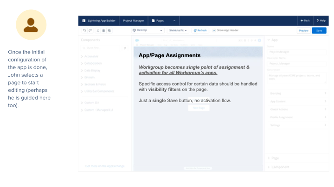Screen dimensions: 334x187
Task: Click the Preview button
Action: 303,30
